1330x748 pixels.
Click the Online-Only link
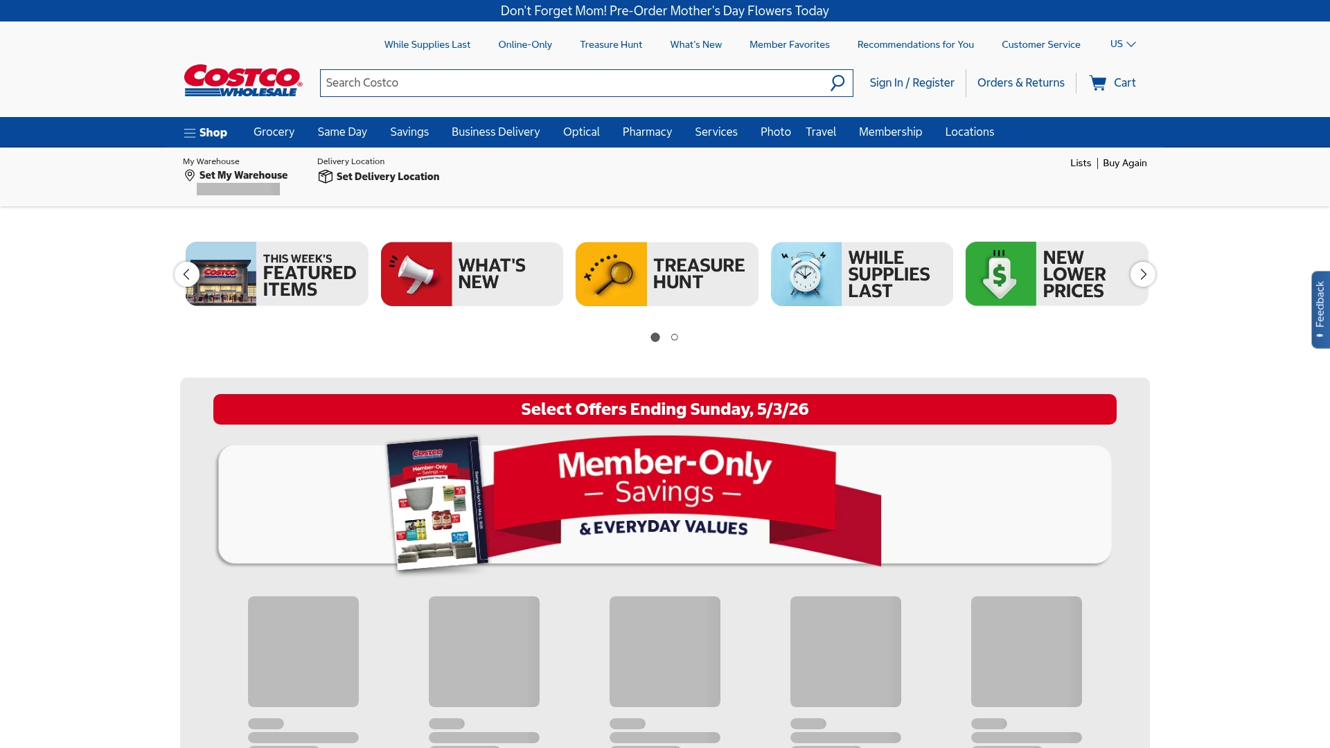(x=525, y=44)
